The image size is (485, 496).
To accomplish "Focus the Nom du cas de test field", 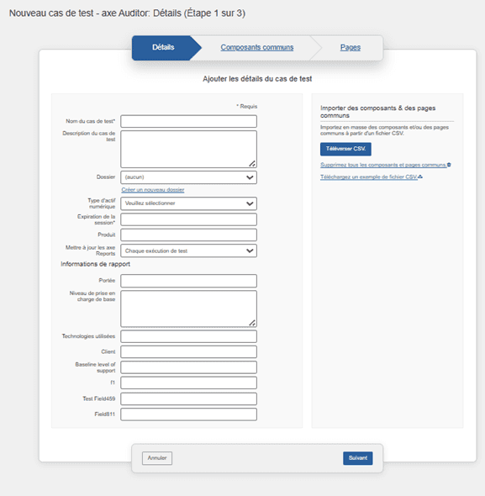I will click(188, 121).
